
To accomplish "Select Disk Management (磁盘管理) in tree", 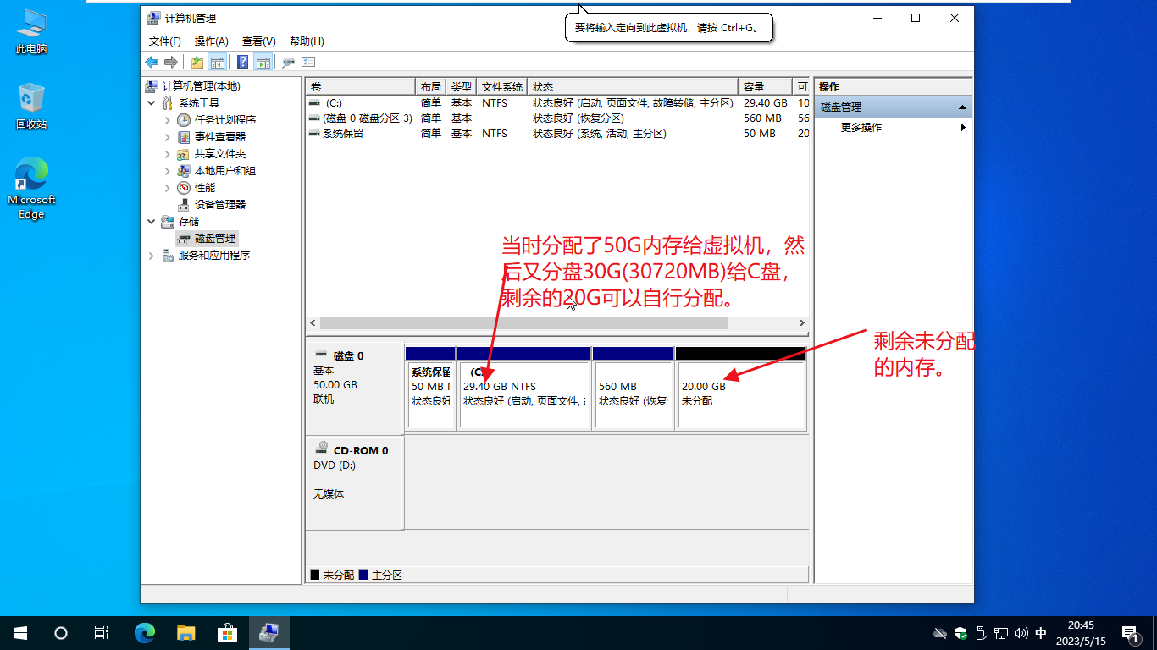I will coord(214,239).
